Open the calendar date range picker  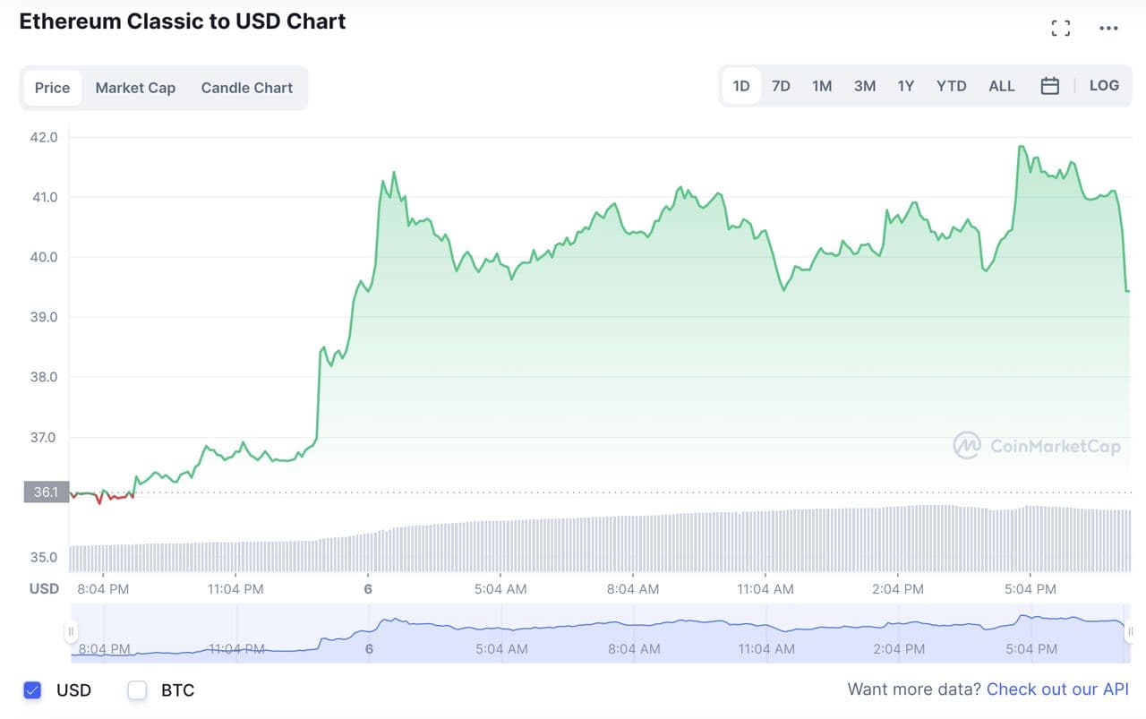pyautogui.click(x=1050, y=86)
